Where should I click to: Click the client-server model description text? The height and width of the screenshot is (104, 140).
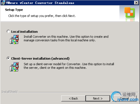[x=69, y=66]
